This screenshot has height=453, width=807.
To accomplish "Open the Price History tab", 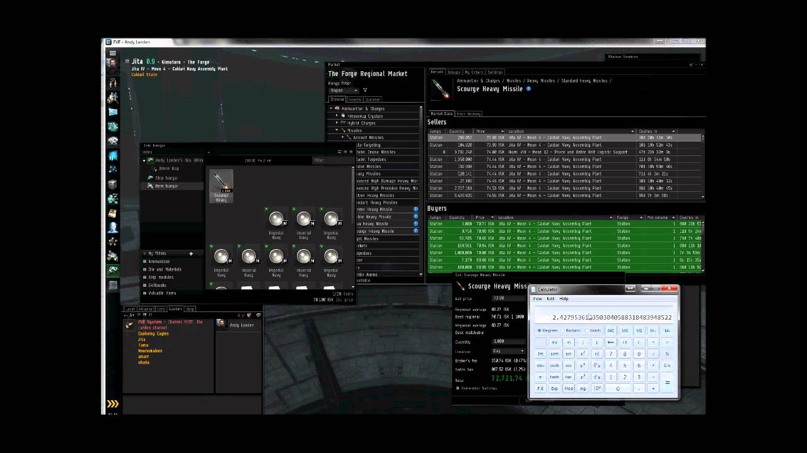I will pos(468,114).
